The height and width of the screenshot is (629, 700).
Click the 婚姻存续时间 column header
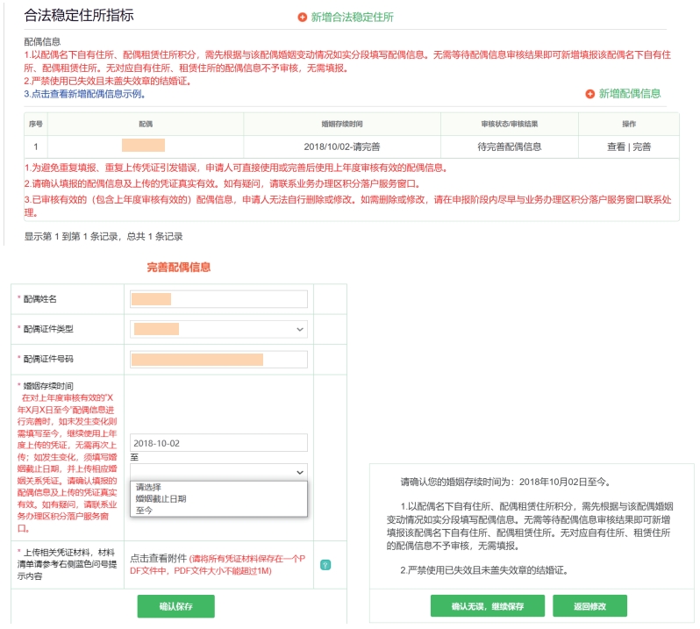pos(342,124)
